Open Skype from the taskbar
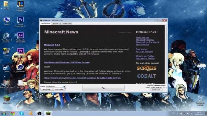Screen dimensions: 207x116 point(22,113)
